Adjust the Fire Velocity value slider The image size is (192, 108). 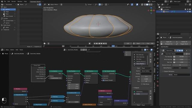(181, 57)
